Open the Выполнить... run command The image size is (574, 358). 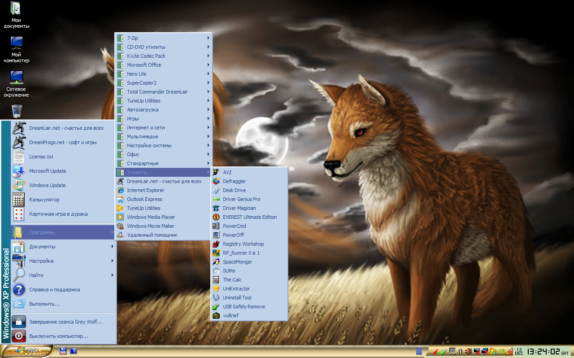(44, 304)
